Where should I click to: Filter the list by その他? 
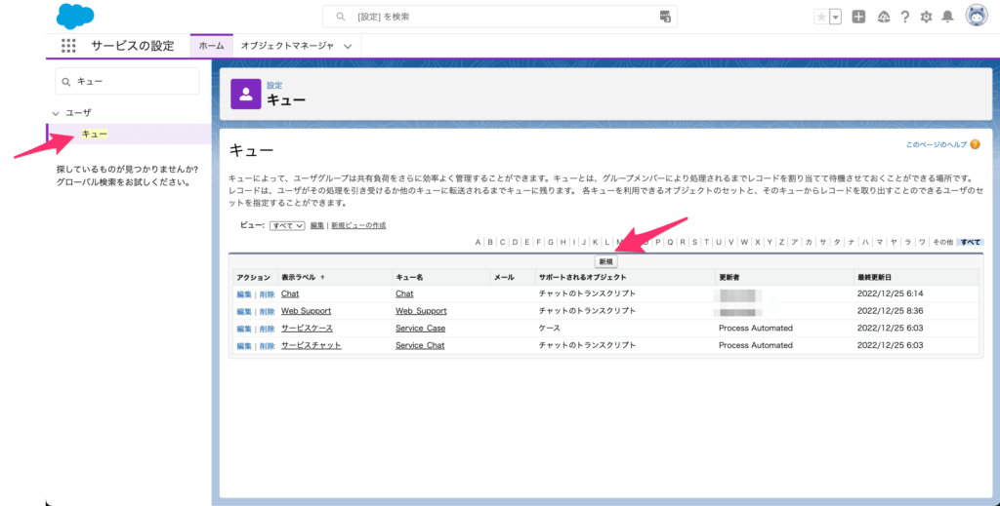942,243
